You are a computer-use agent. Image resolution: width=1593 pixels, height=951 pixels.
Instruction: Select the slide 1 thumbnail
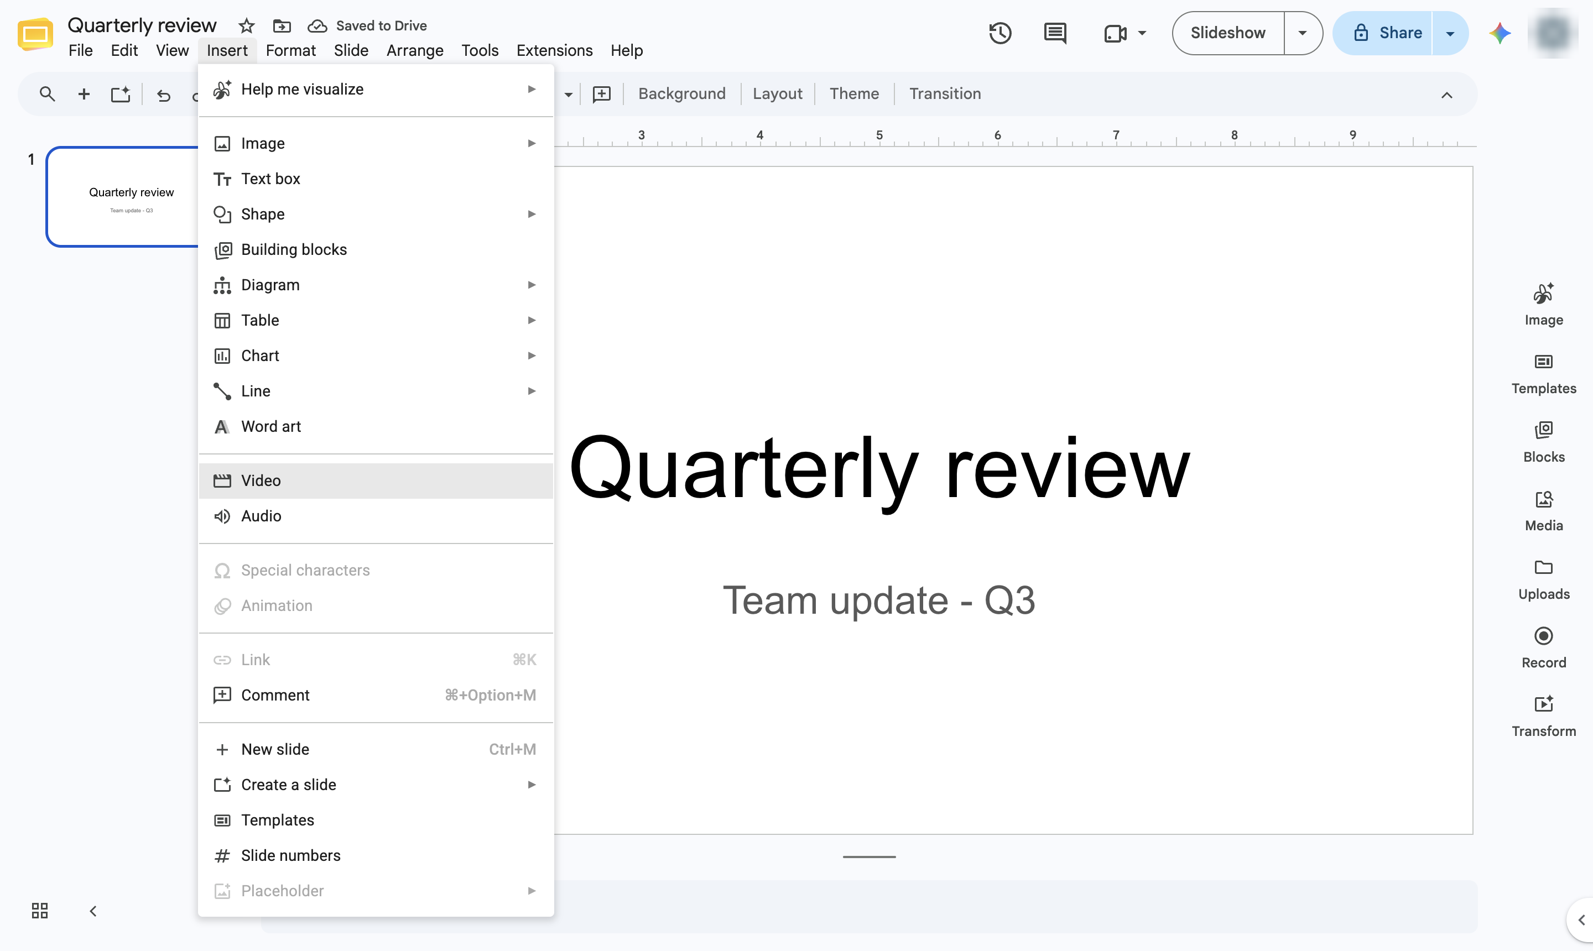tap(122, 197)
